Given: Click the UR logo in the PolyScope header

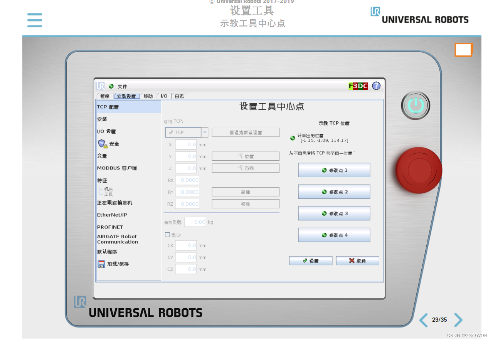Looking at the screenshot, I should tap(101, 86).
